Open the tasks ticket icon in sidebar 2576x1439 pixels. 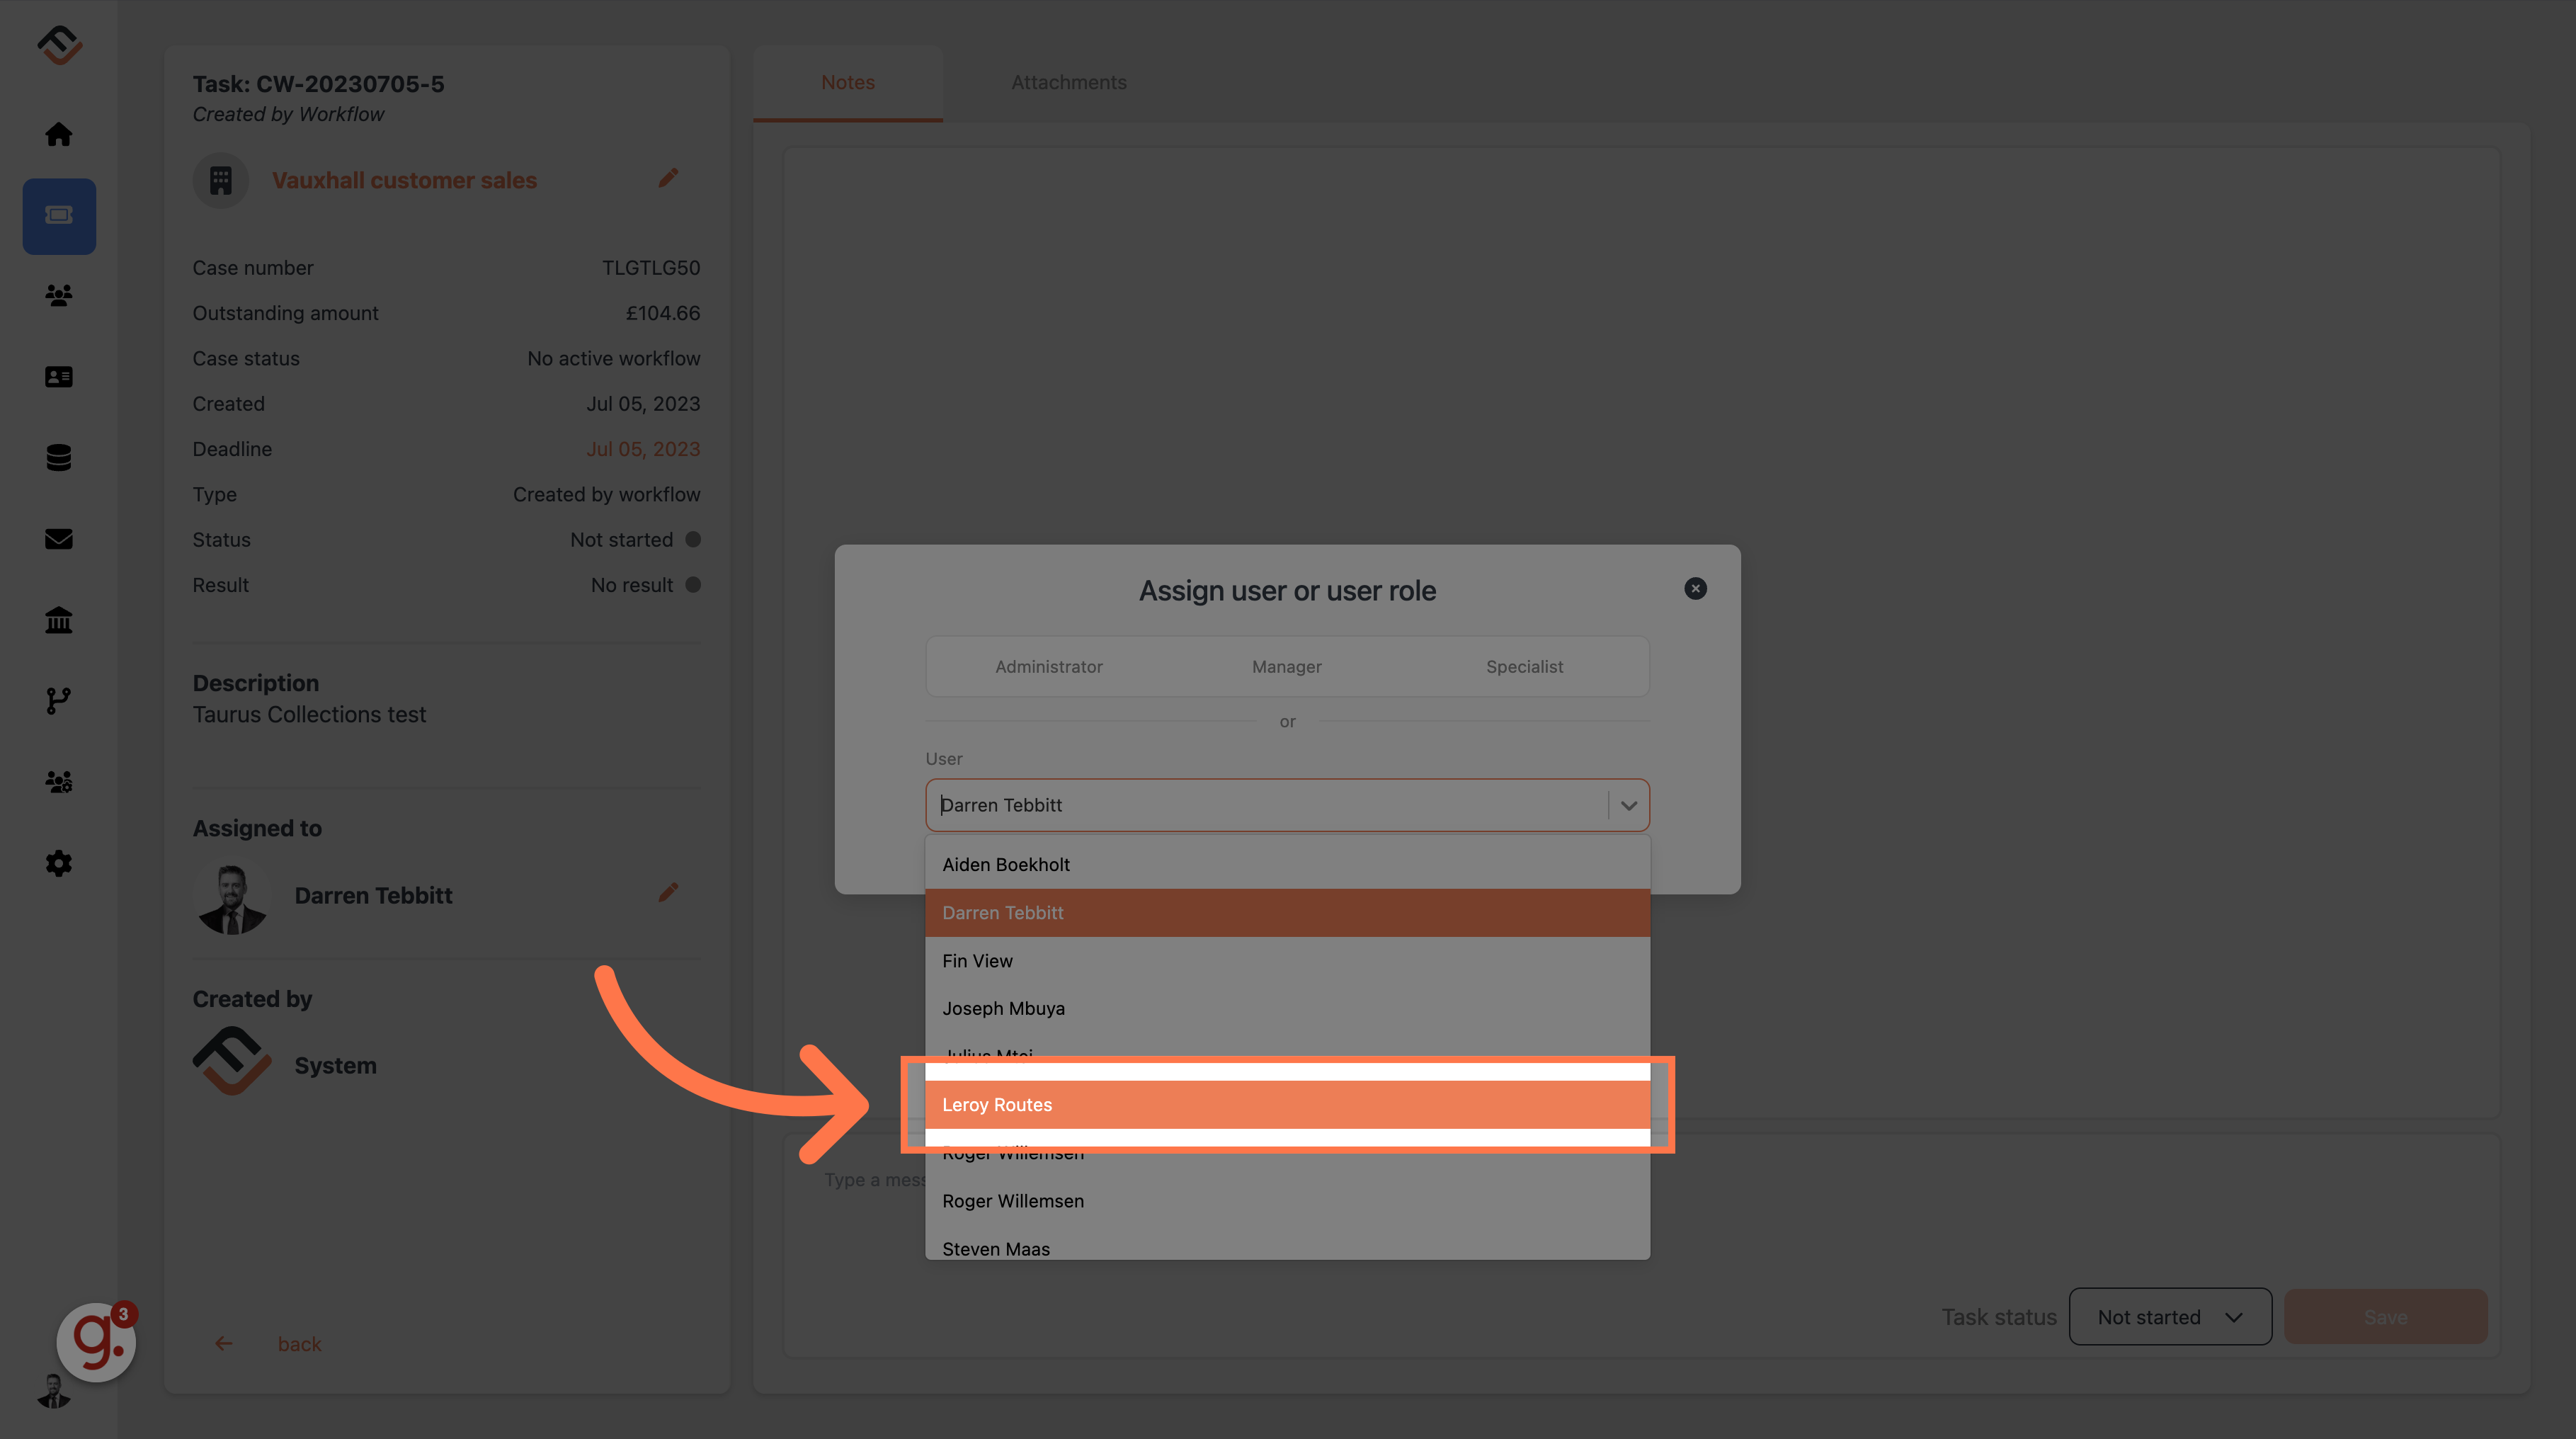click(x=59, y=216)
